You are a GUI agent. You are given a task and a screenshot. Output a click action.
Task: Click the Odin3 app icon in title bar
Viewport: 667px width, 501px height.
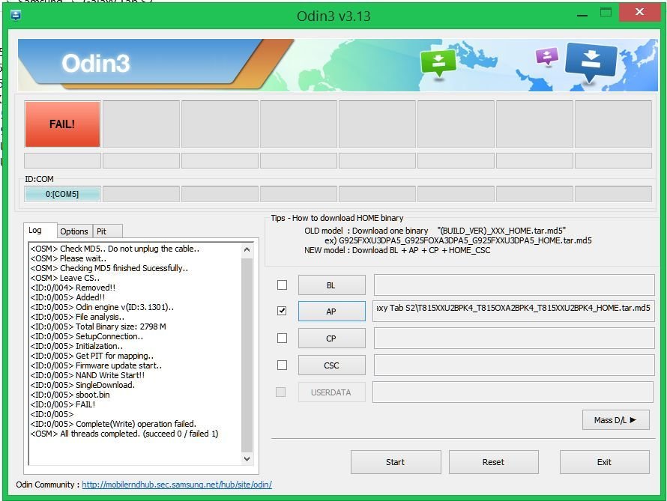coord(16,16)
